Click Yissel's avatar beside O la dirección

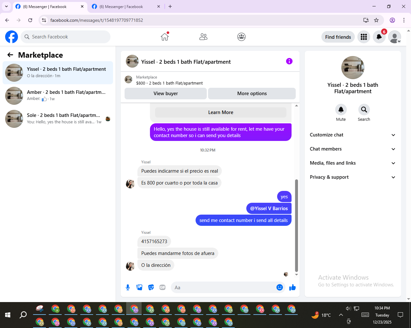pos(130,266)
